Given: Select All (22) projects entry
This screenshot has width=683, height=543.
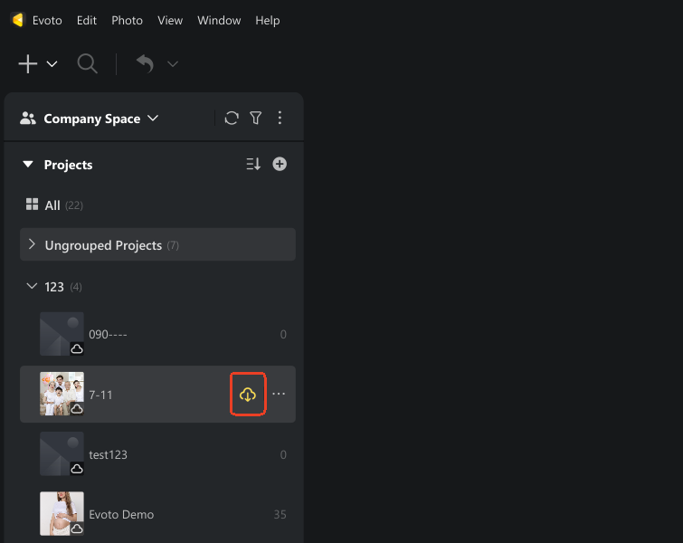Looking at the screenshot, I should [x=63, y=205].
